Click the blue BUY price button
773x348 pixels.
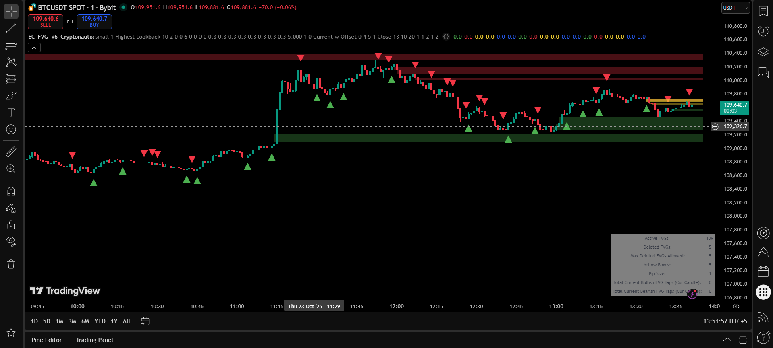coord(94,22)
